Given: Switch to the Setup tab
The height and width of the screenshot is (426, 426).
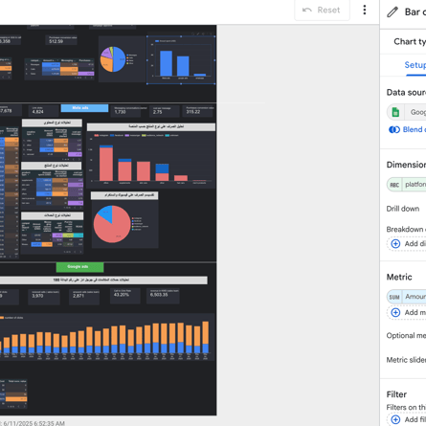Looking at the screenshot, I should click(x=415, y=65).
